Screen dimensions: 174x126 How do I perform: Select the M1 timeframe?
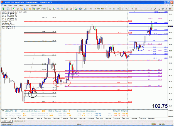(x=91, y=9)
